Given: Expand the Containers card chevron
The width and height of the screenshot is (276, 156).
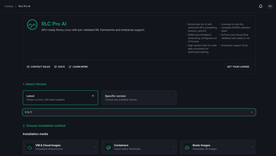Looking at the screenshot, I should 174,147.
